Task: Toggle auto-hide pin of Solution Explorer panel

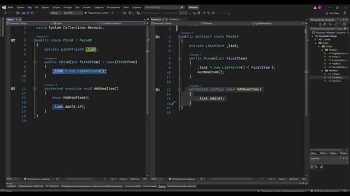Action: coord(344,20)
